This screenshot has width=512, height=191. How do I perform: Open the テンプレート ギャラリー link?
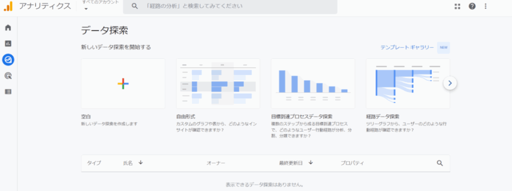coord(407,47)
